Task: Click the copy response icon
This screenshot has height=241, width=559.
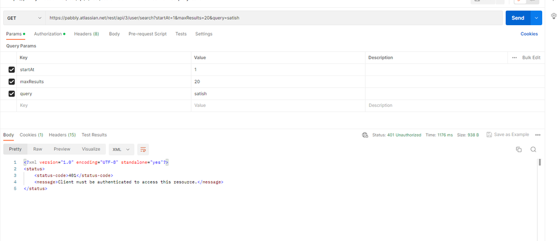Action: (x=519, y=149)
